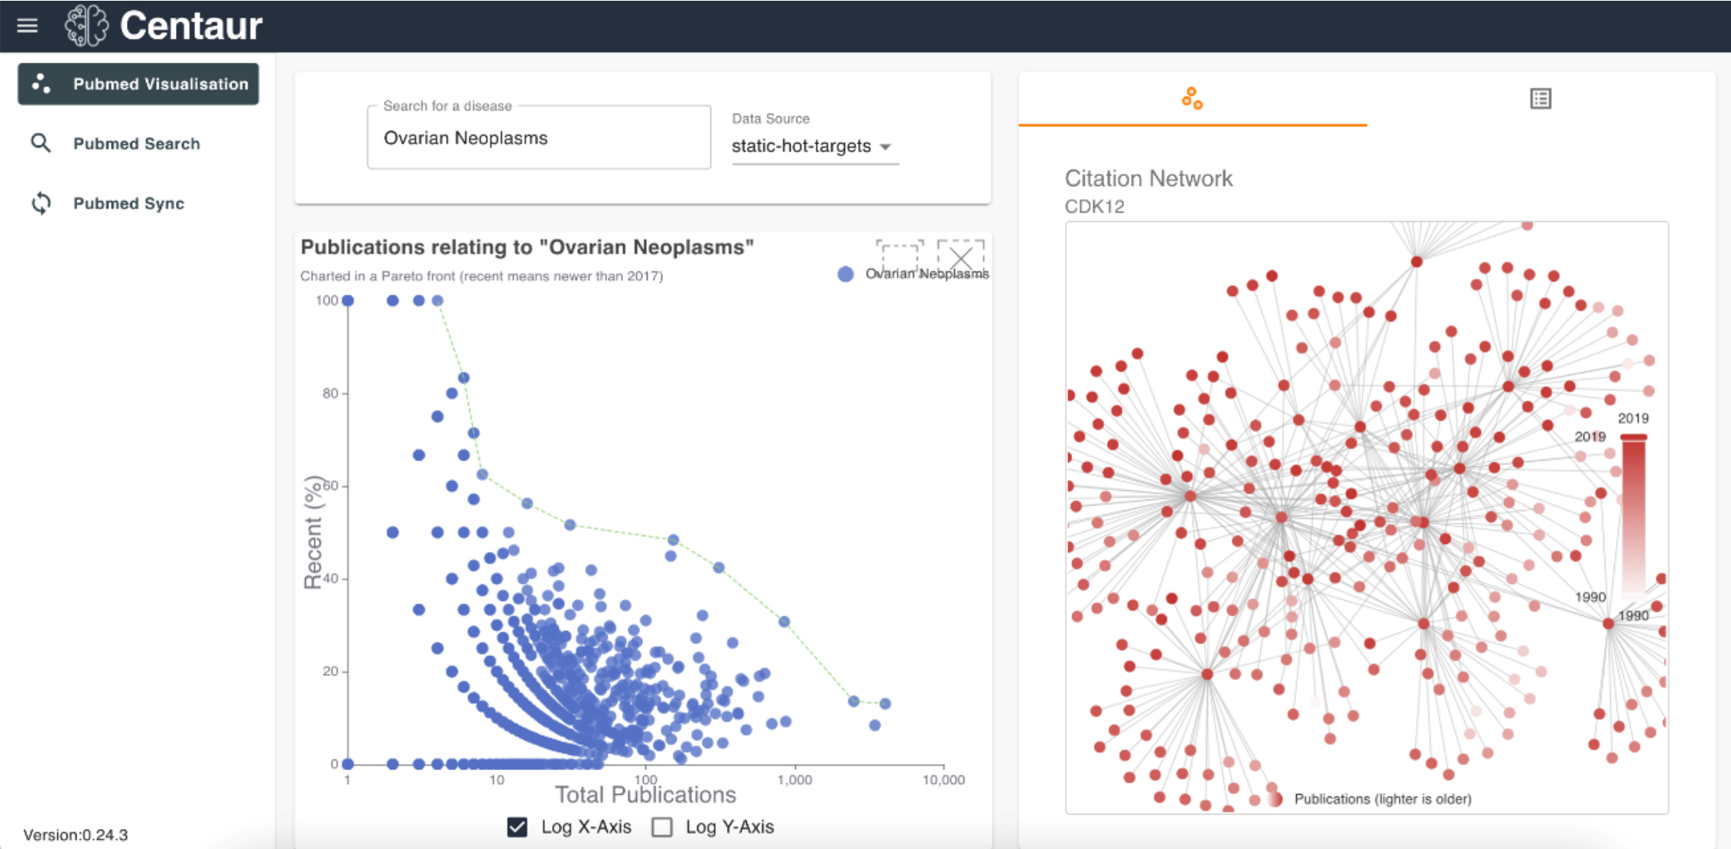Click the Pubmed Visualisation dots icon

click(41, 84)
